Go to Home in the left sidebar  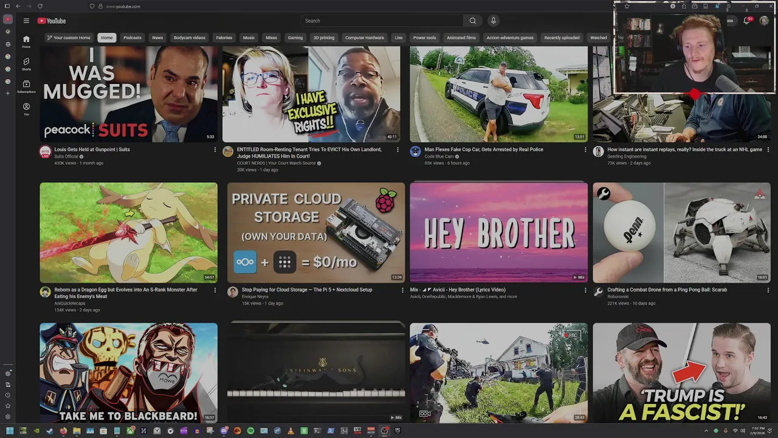(x=26, y=41)
